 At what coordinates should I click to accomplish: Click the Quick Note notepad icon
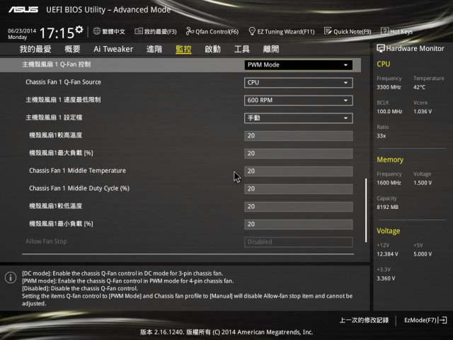pos(328,31)
